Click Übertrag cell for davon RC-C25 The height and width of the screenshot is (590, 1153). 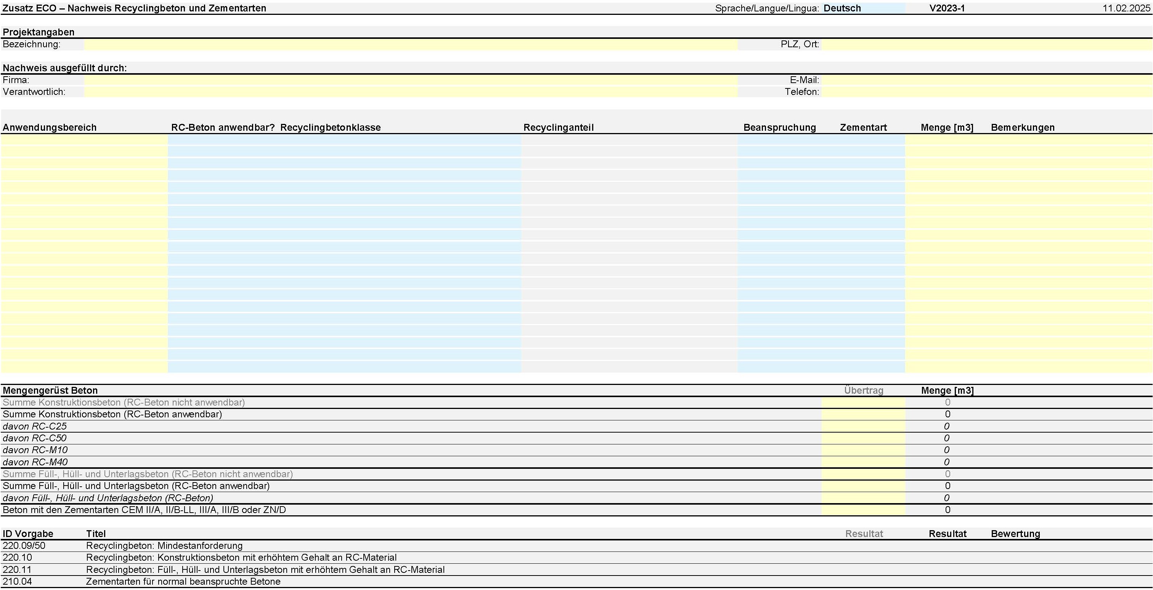coord(863,426)
